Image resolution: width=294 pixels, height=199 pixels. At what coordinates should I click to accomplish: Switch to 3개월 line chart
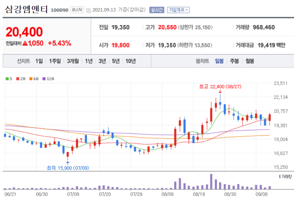pos(73,61)
